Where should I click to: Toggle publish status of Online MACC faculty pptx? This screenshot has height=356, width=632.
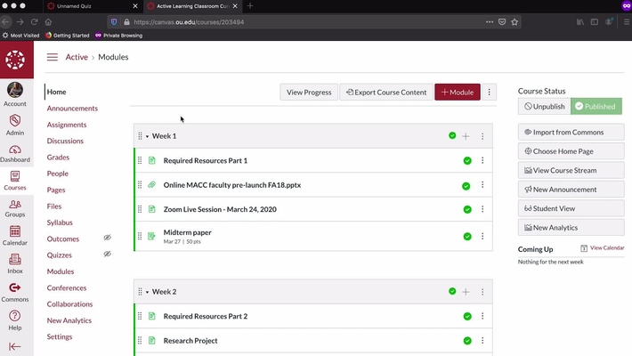coord(466,186)
